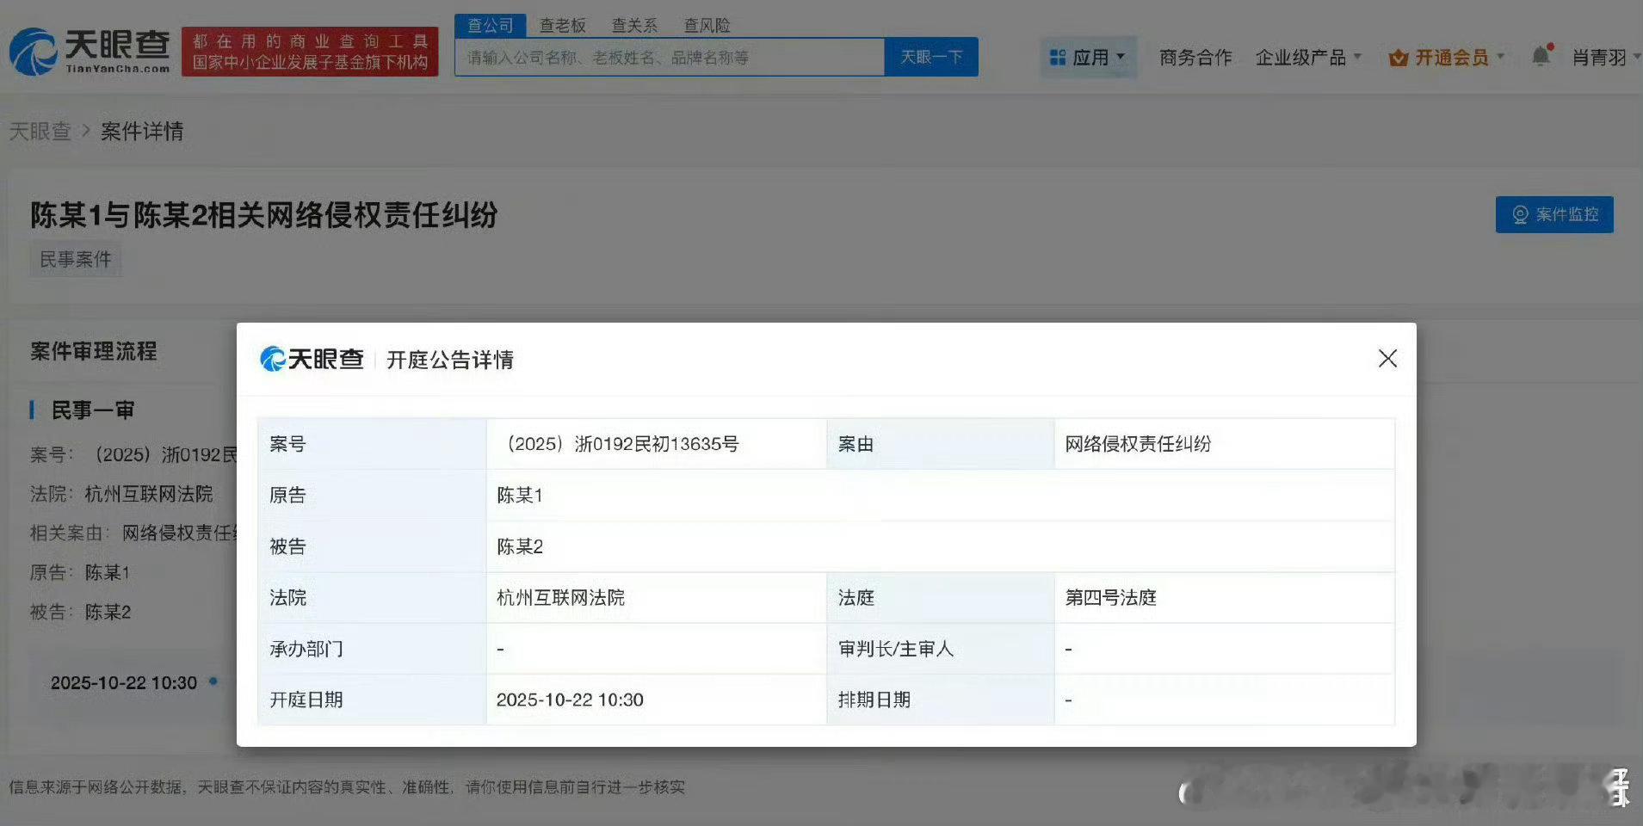The width and height of the screenshot is (1643, 826).
Task: Click the notification bell icon
Action: pos(1541,56)
